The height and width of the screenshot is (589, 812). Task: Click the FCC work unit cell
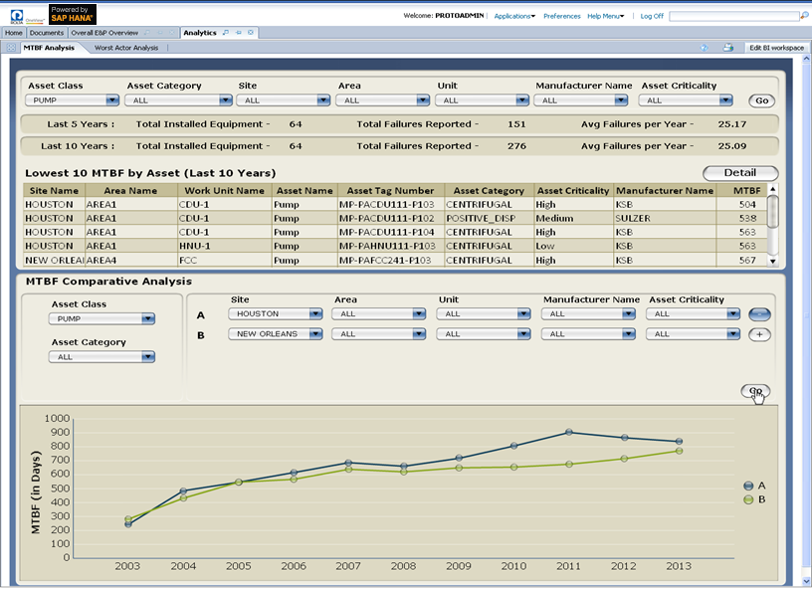[224, 261]
